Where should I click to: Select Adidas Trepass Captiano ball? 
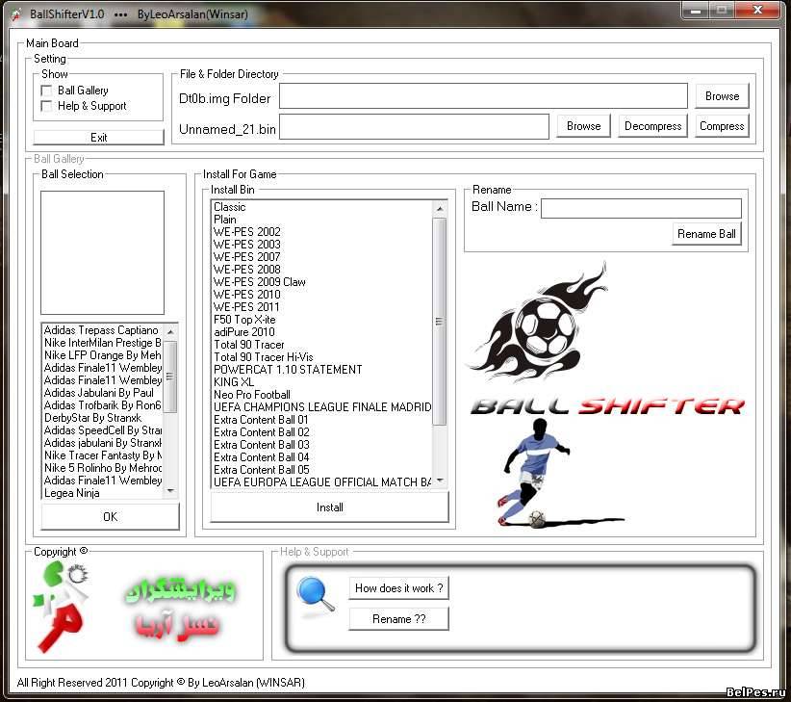(x=102, y=330)
